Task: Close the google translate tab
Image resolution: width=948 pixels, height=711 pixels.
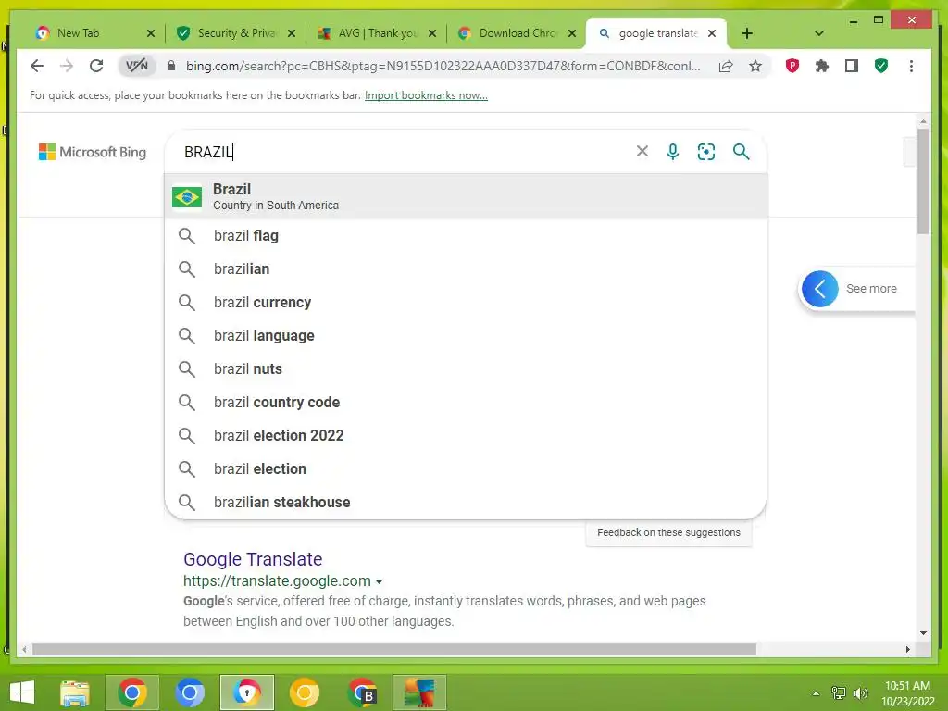Action: pyautogui.click(x=712, y=33)
